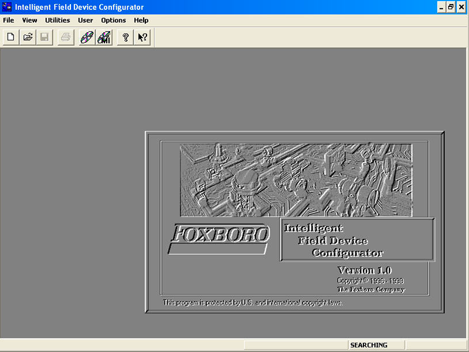Screen dimensions: 469x352
Task: Open the User menu
Action: click(x=85, y=20)
